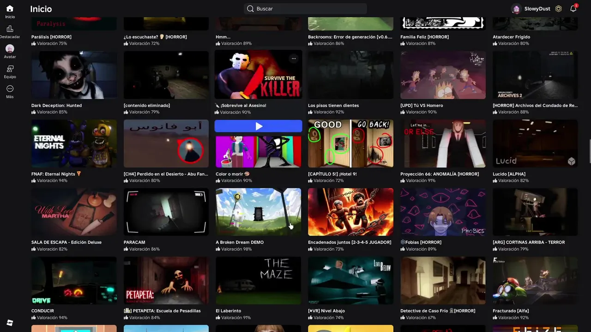
Task: Open the Inicio home sidebar icon
Action: coord(10,8)
